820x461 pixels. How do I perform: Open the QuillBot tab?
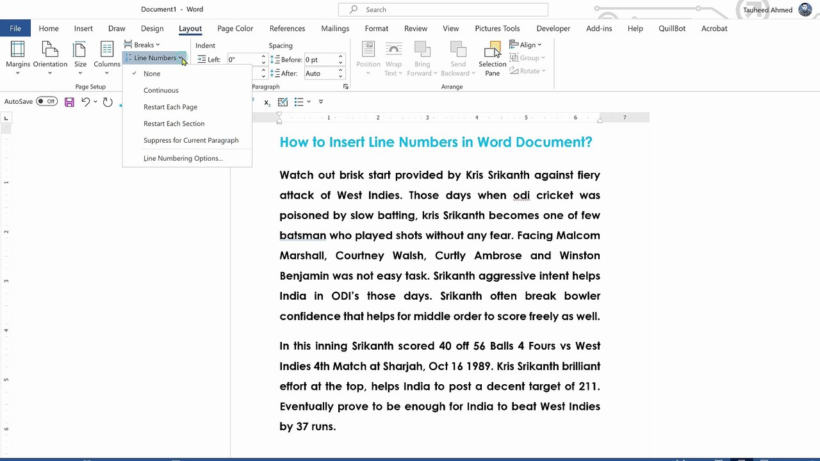672,28
